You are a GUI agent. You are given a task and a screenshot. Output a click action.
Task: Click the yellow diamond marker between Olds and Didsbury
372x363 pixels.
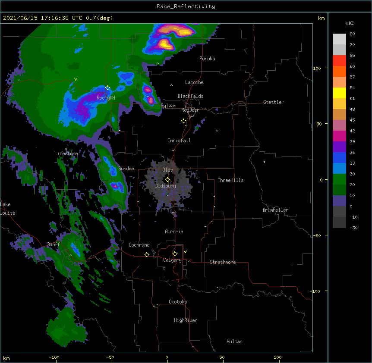point(167,179)
